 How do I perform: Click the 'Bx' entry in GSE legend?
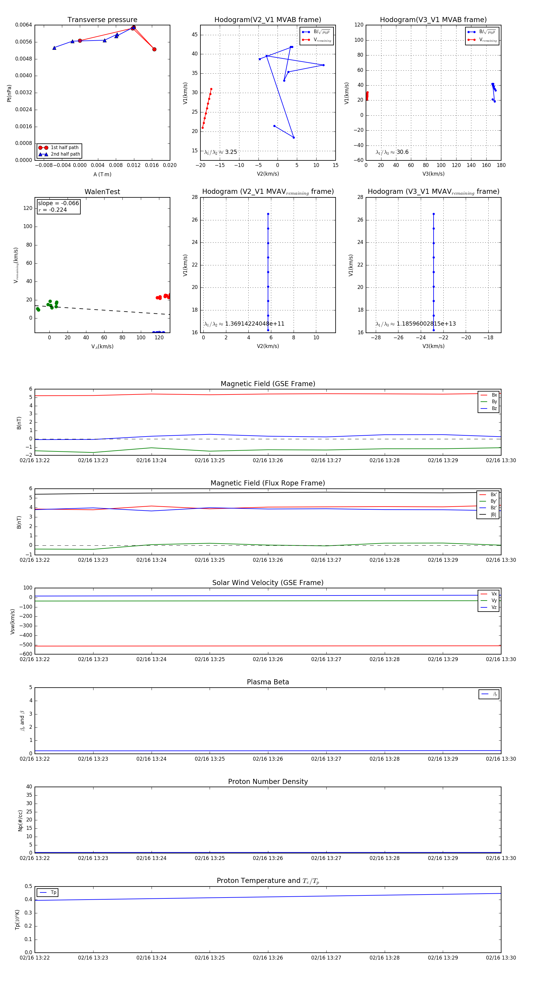point(489,395)
